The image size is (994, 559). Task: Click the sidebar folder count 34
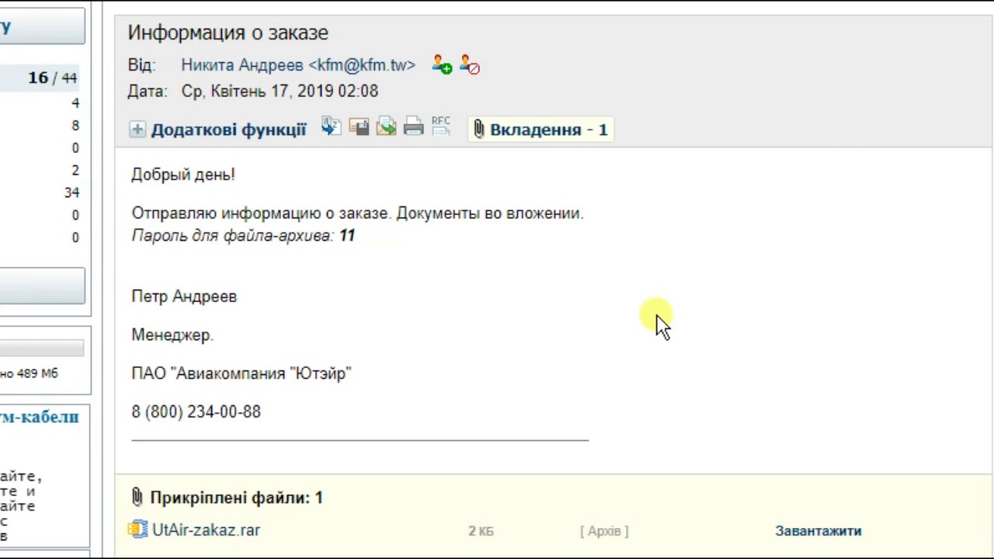point(71,193)
